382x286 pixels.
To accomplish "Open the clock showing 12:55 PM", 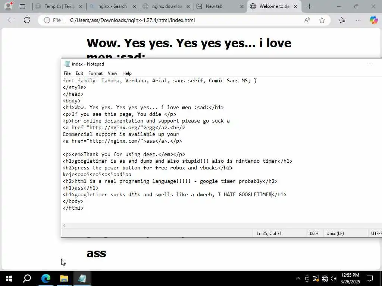I will pyautogui.click(x=350, y=279).
